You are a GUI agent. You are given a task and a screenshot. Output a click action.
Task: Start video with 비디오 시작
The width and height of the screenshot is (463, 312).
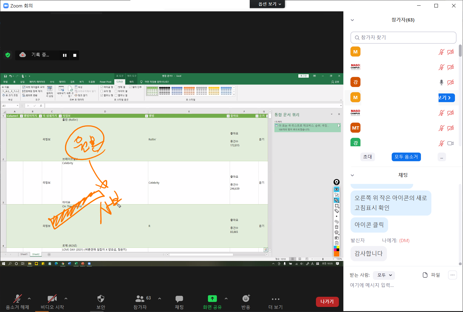[52, 302]
